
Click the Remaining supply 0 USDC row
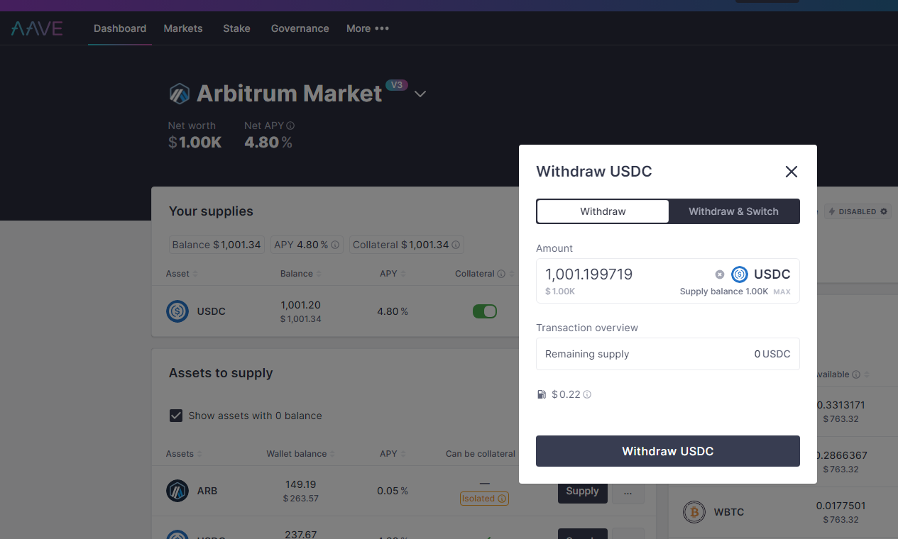coord(668,354)
